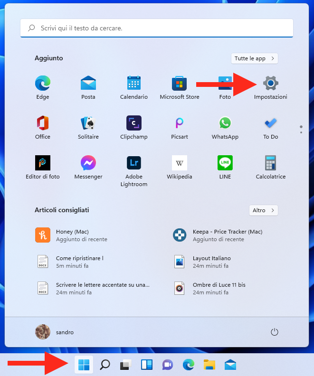The width and height of the screenshot is (314, 376).
Task: Open the Calcolatrice calculator
Action: [271, 167]
